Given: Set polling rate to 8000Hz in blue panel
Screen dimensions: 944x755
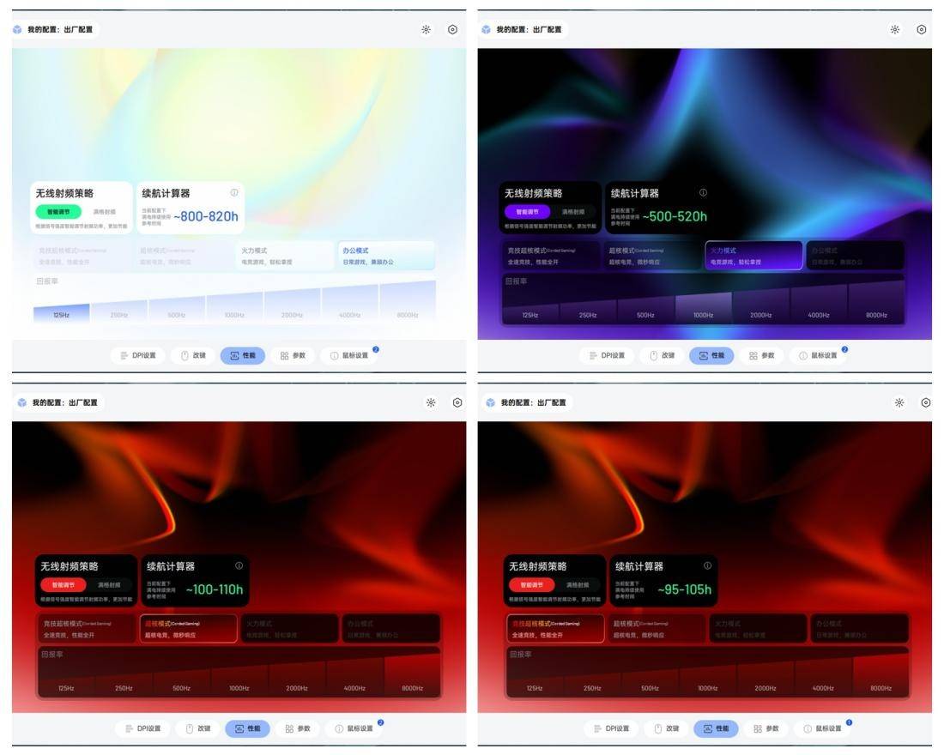Looking at the screenshot, I should (876, 315).
